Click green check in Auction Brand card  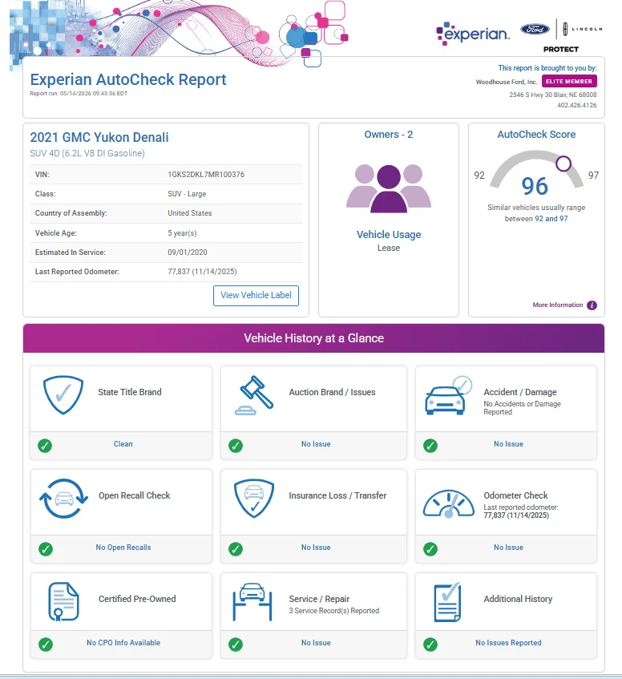236,446
